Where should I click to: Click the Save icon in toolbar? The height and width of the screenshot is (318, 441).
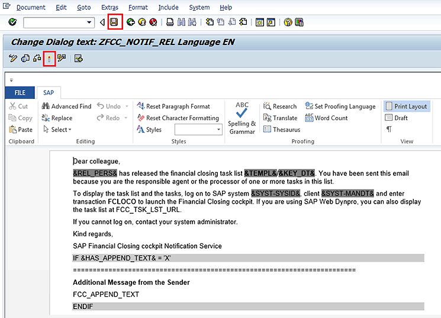114,23
